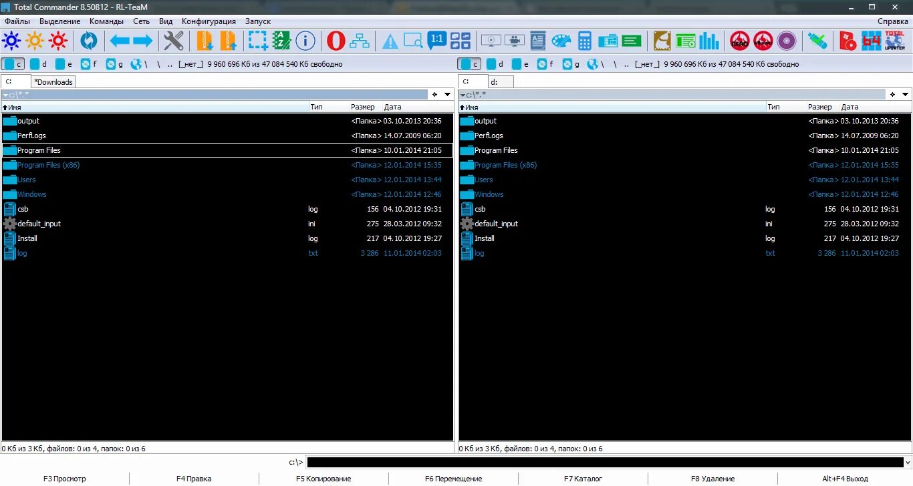913x486 pixels.
Task: Launch the red Opera browser icon
Action: pos(336,41)
